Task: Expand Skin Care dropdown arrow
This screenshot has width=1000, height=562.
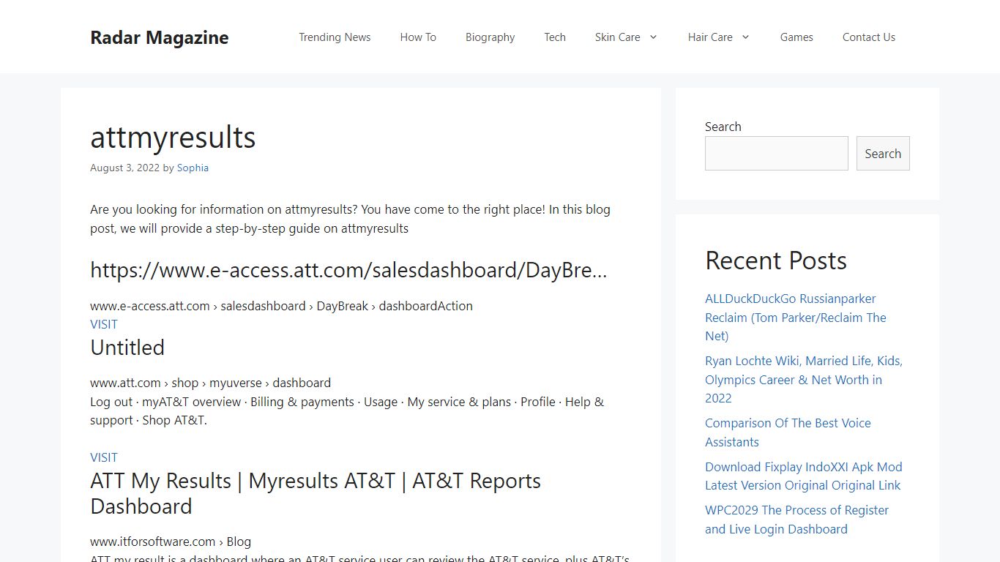Action: (653, 37)
